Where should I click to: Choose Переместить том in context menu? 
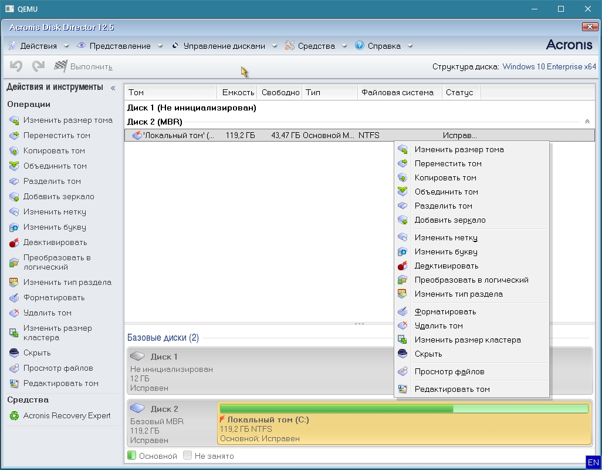472,164
